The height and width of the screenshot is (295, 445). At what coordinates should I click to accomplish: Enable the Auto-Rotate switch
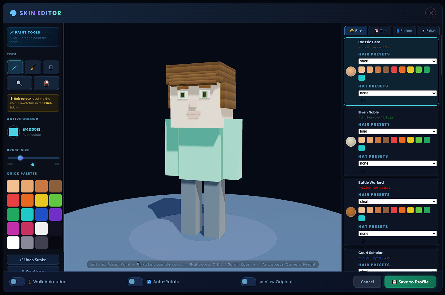pyautogui.click(x=135, y=282)
